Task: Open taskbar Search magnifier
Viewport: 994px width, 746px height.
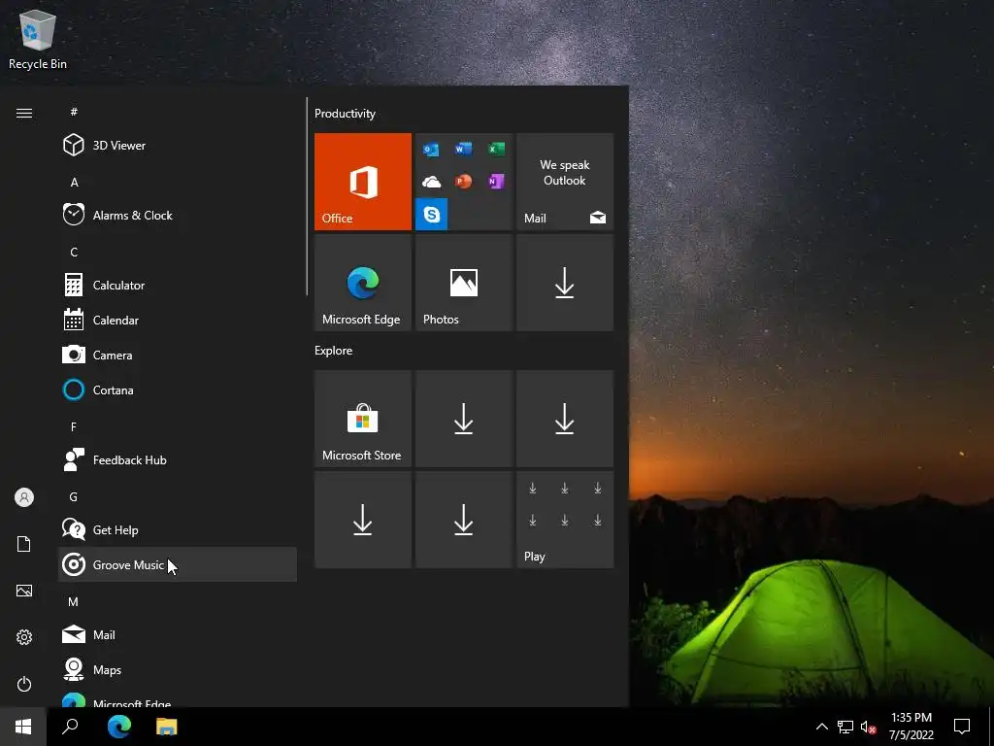Action: click(70, 727)
